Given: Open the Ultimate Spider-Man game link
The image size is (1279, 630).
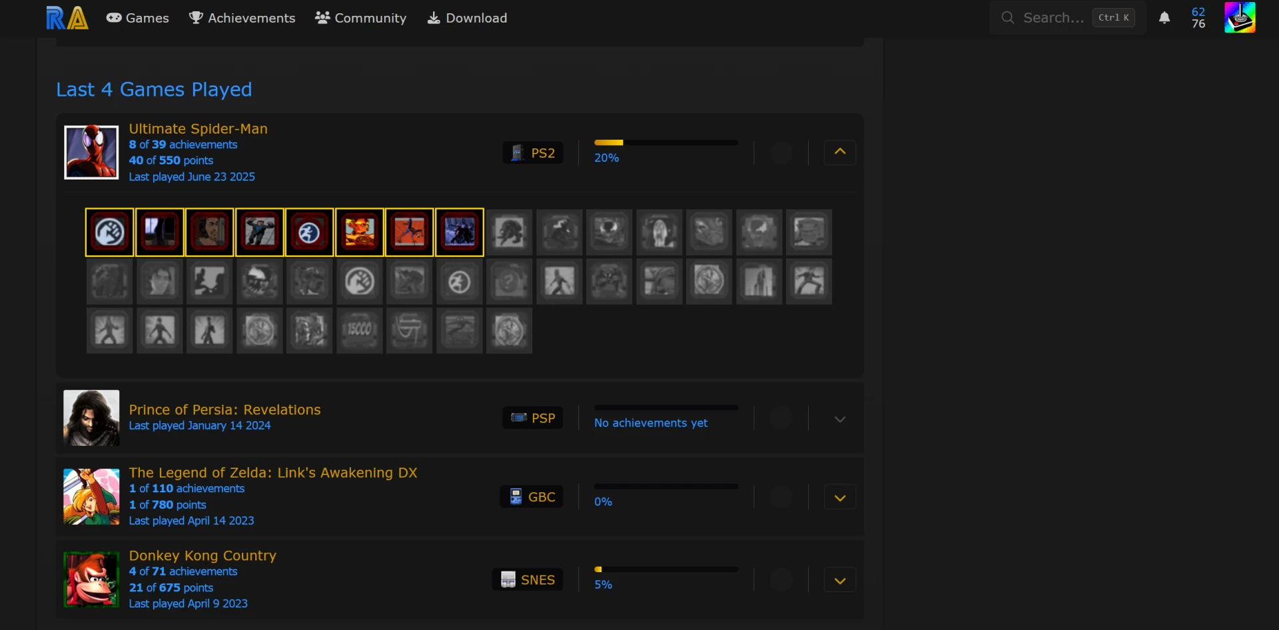Looking at the screenshot, I should point(198,128).
